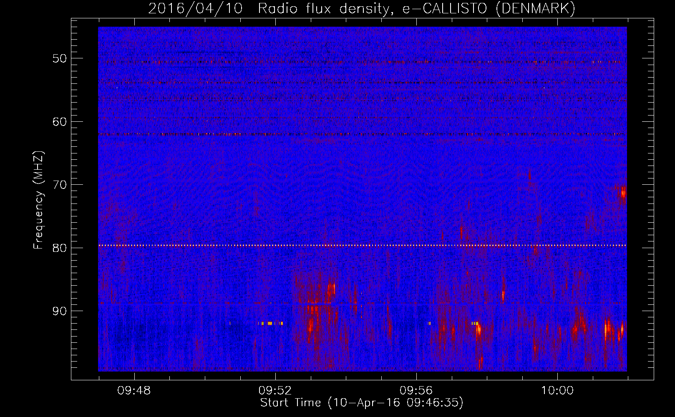Click the 70 frequency tick label
The height and width of the screenshot is (417, 675).
point(60,185)
